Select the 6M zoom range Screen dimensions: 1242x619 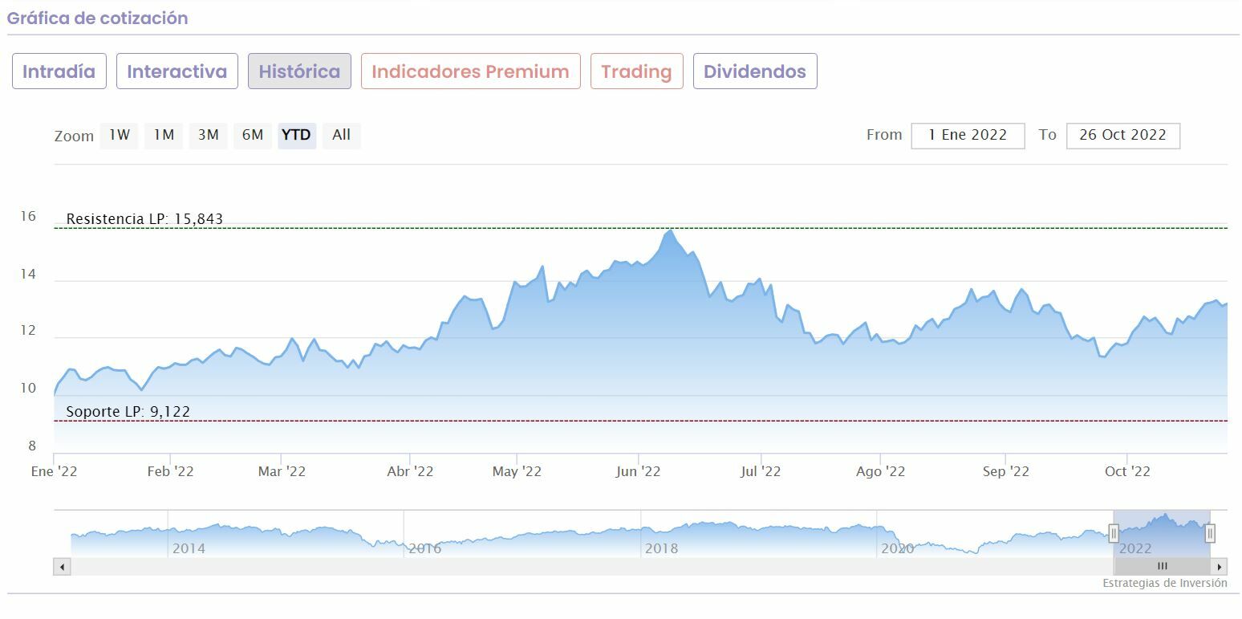(253, 136)
